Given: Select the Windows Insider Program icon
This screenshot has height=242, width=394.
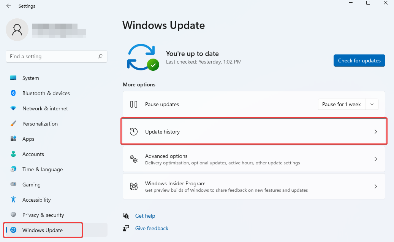Looking at the screenshot, I should click(x=134, y=186).
